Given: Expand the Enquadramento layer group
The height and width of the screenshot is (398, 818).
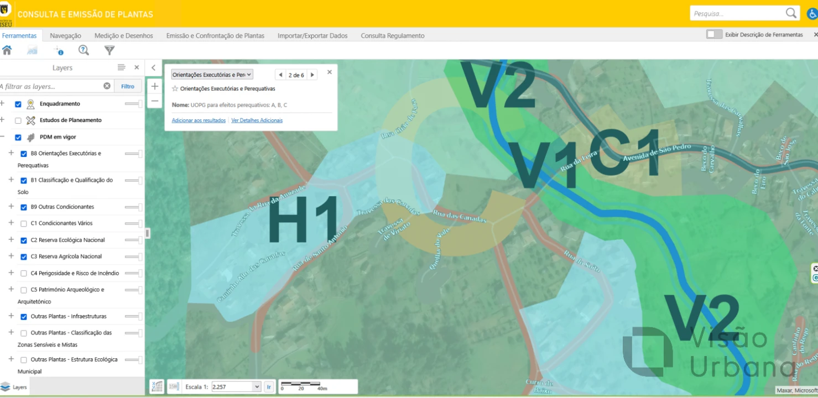Looking at the screenshot, I should [x=2, y=103].
